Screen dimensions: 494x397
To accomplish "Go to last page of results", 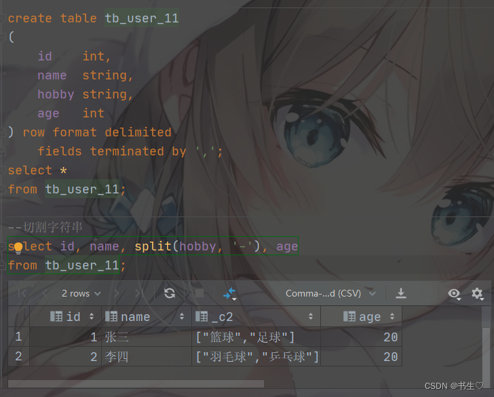I will tap(139, 293).
